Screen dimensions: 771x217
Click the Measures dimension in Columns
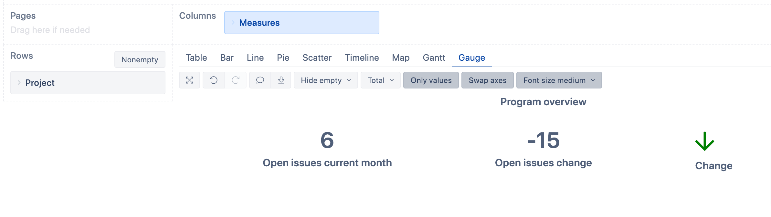coord(259,23)
